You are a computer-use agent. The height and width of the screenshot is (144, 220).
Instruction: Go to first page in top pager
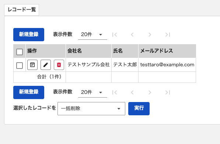[x=115, y=35]
